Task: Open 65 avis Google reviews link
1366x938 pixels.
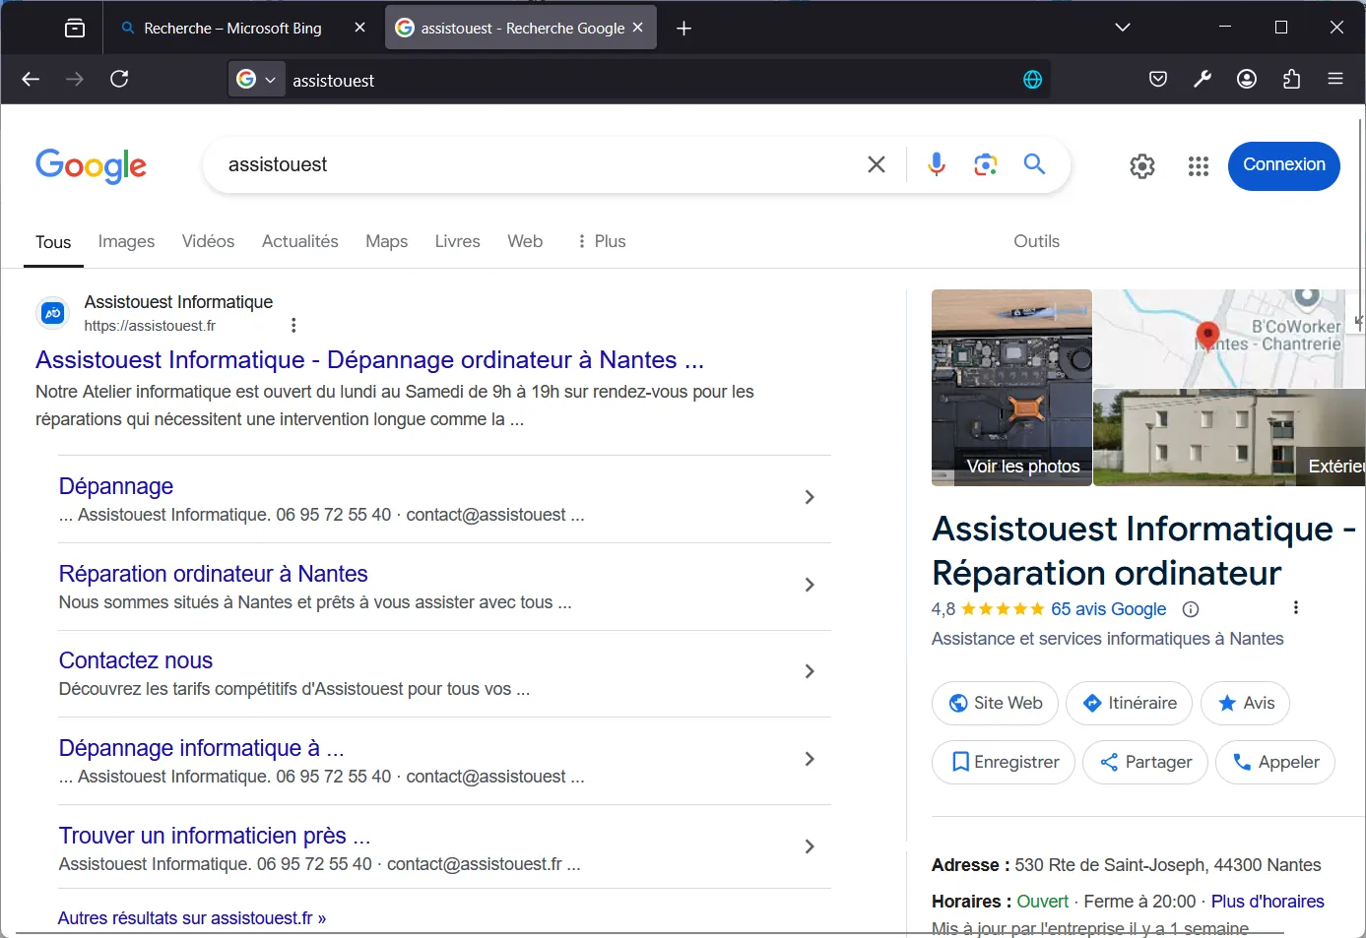Action: [1108, 609]
